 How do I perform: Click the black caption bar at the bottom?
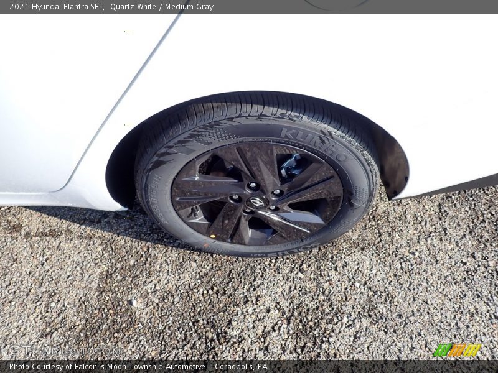click(x=249, y=367)
